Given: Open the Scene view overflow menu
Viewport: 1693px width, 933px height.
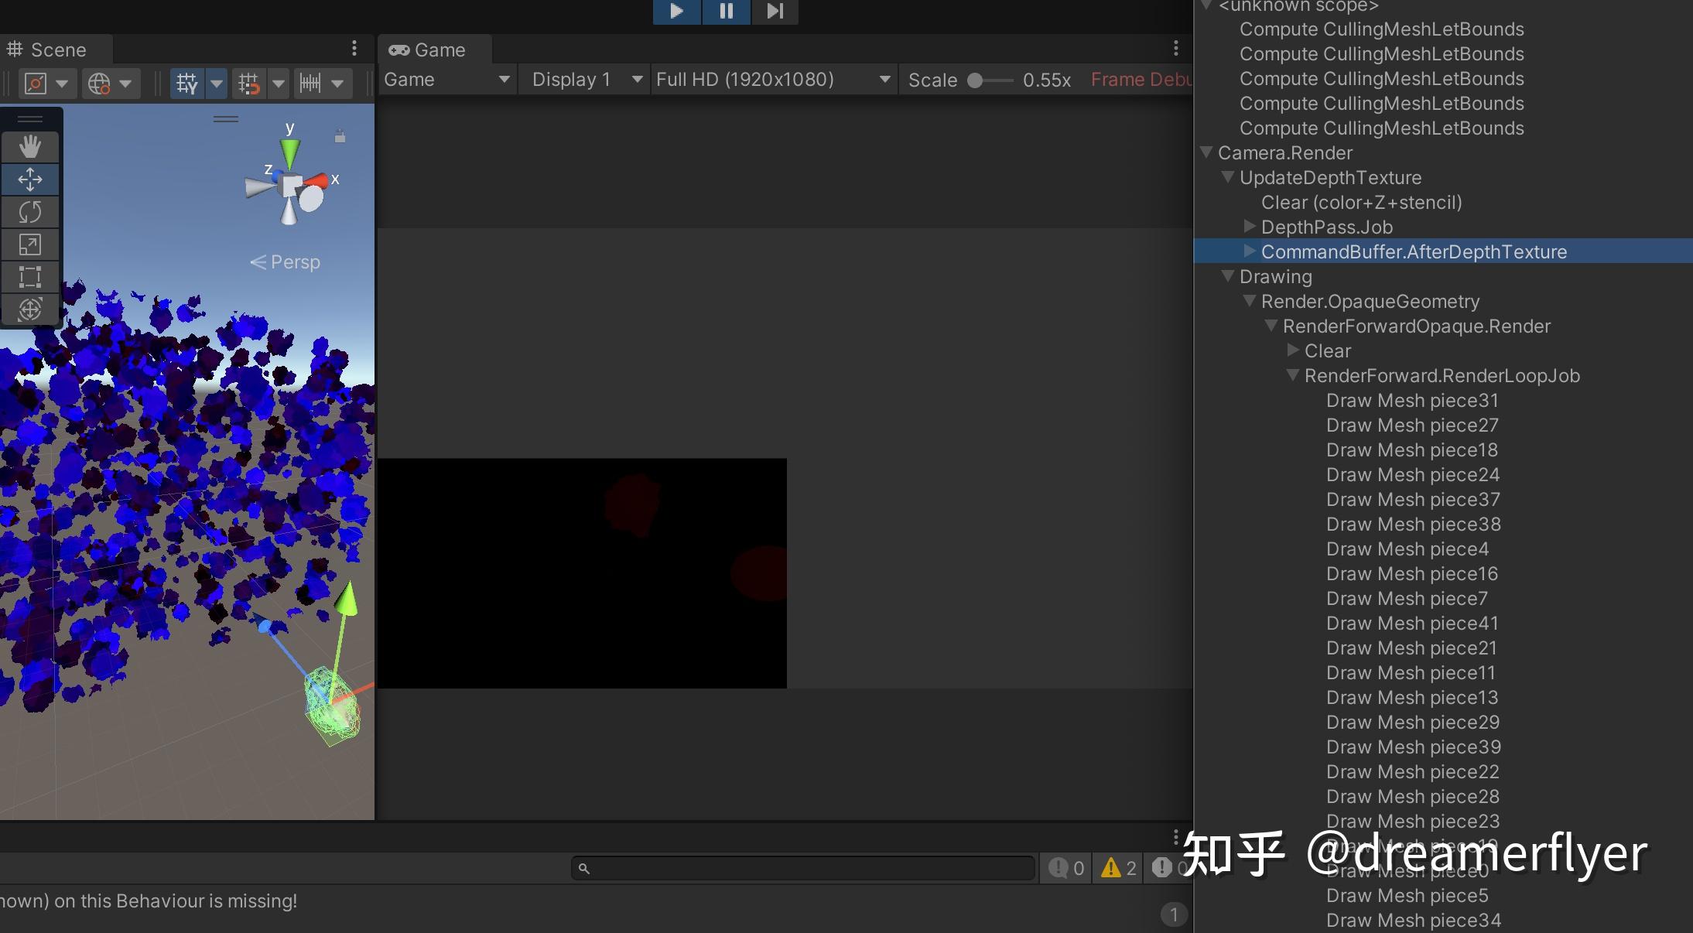Looking at the screenshot, I should pos(355,49).
